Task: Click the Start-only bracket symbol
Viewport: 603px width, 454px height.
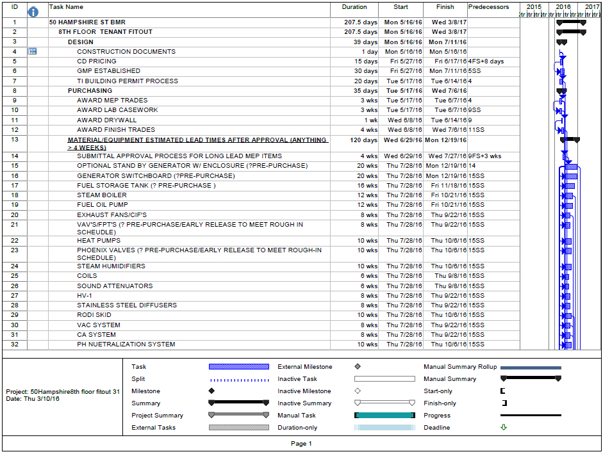Action: tap(503, 391)
